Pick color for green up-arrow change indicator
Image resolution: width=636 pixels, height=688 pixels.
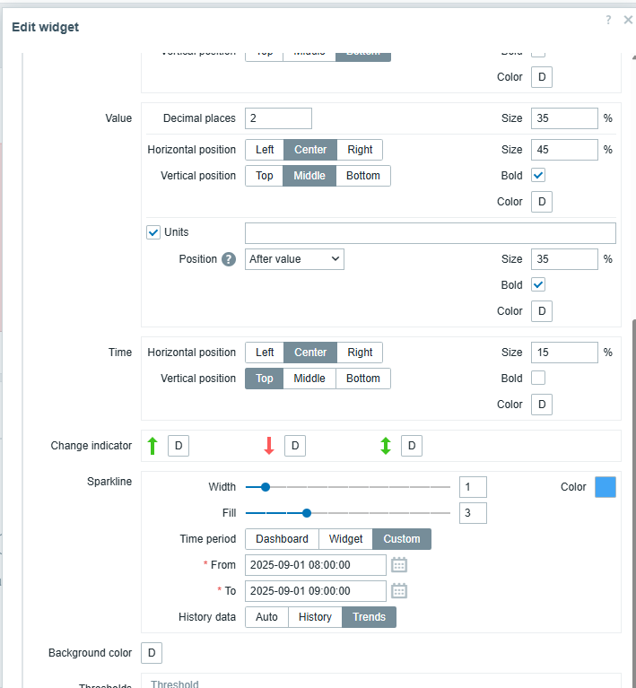pos(179,446)
